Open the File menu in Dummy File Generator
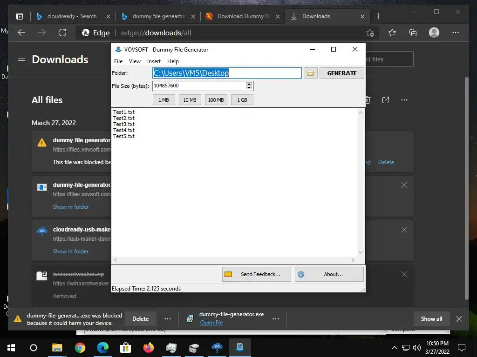This screenshot has height=357, width=477. [118, 61]
